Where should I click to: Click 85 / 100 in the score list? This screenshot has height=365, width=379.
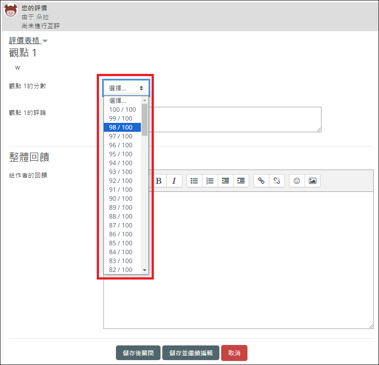(x=122, y=243)
